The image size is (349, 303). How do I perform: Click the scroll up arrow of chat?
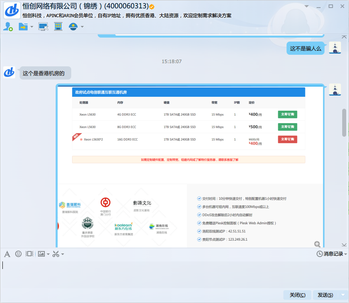coord(344,37)
